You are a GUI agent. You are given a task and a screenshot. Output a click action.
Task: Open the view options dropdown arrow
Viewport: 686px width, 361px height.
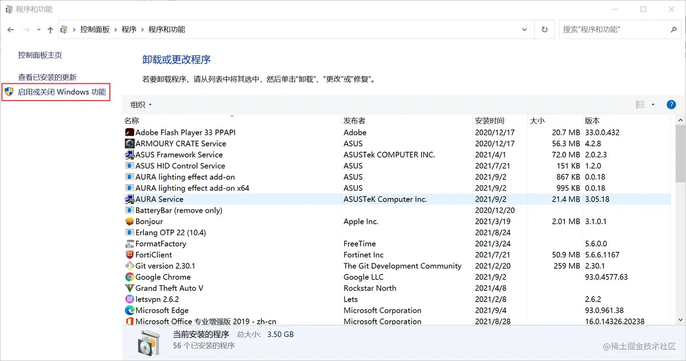click(653, 105)
